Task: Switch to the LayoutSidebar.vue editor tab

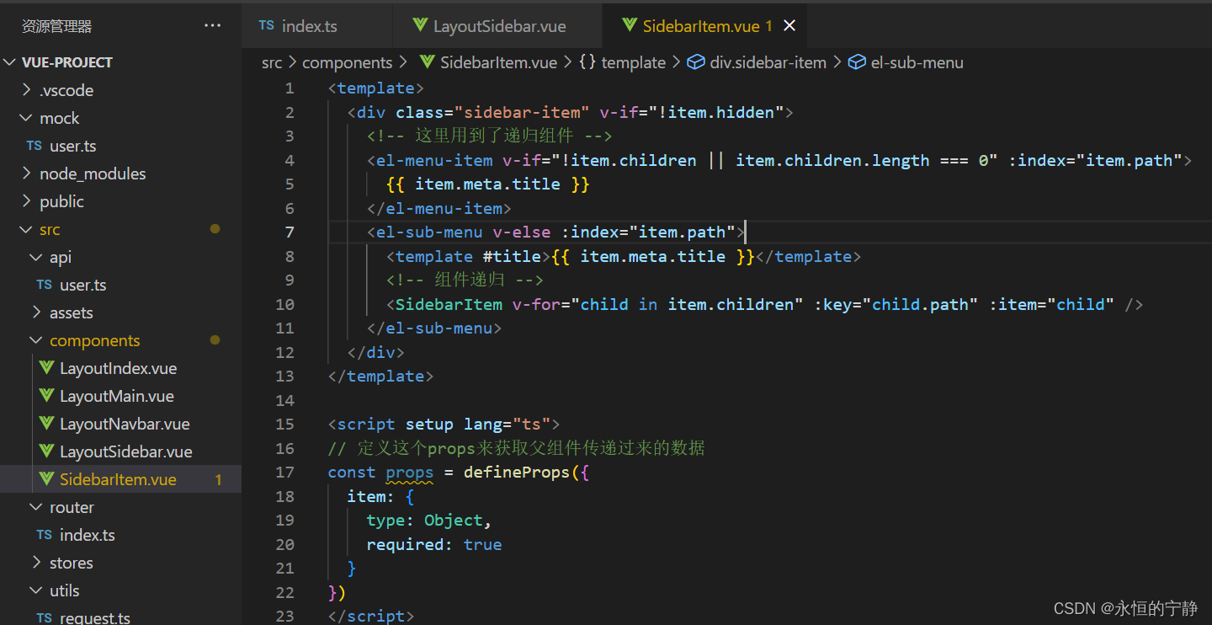Action: point(497,26)
